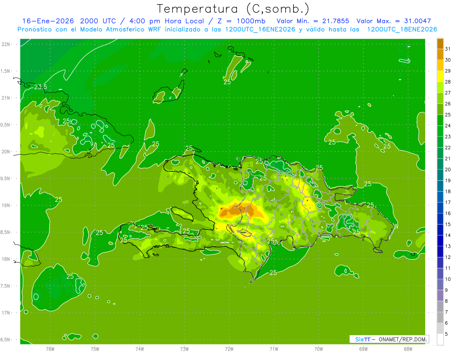
Task: Click the purple swatch between 8 and 9
Action: pyautogui.click(x=440, y=296)
